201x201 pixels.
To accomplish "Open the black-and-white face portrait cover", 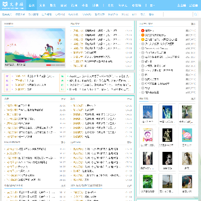I will pyautogui.click(x=167, y=159).
